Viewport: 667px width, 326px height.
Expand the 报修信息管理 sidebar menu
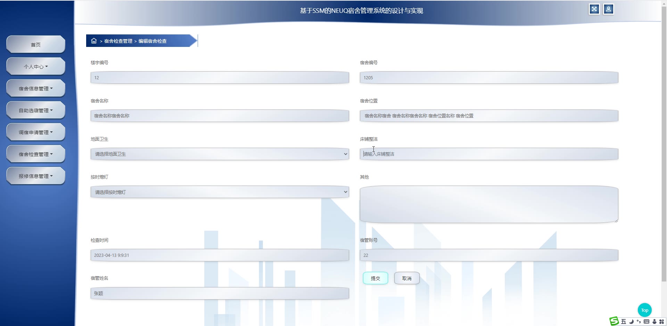pos(36,176)
